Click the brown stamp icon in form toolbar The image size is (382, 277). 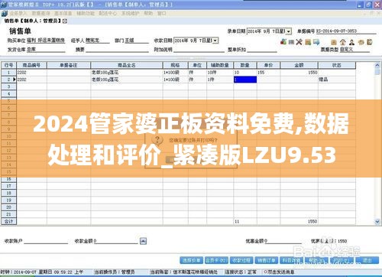pyautogui.click(x=361, y=42)
